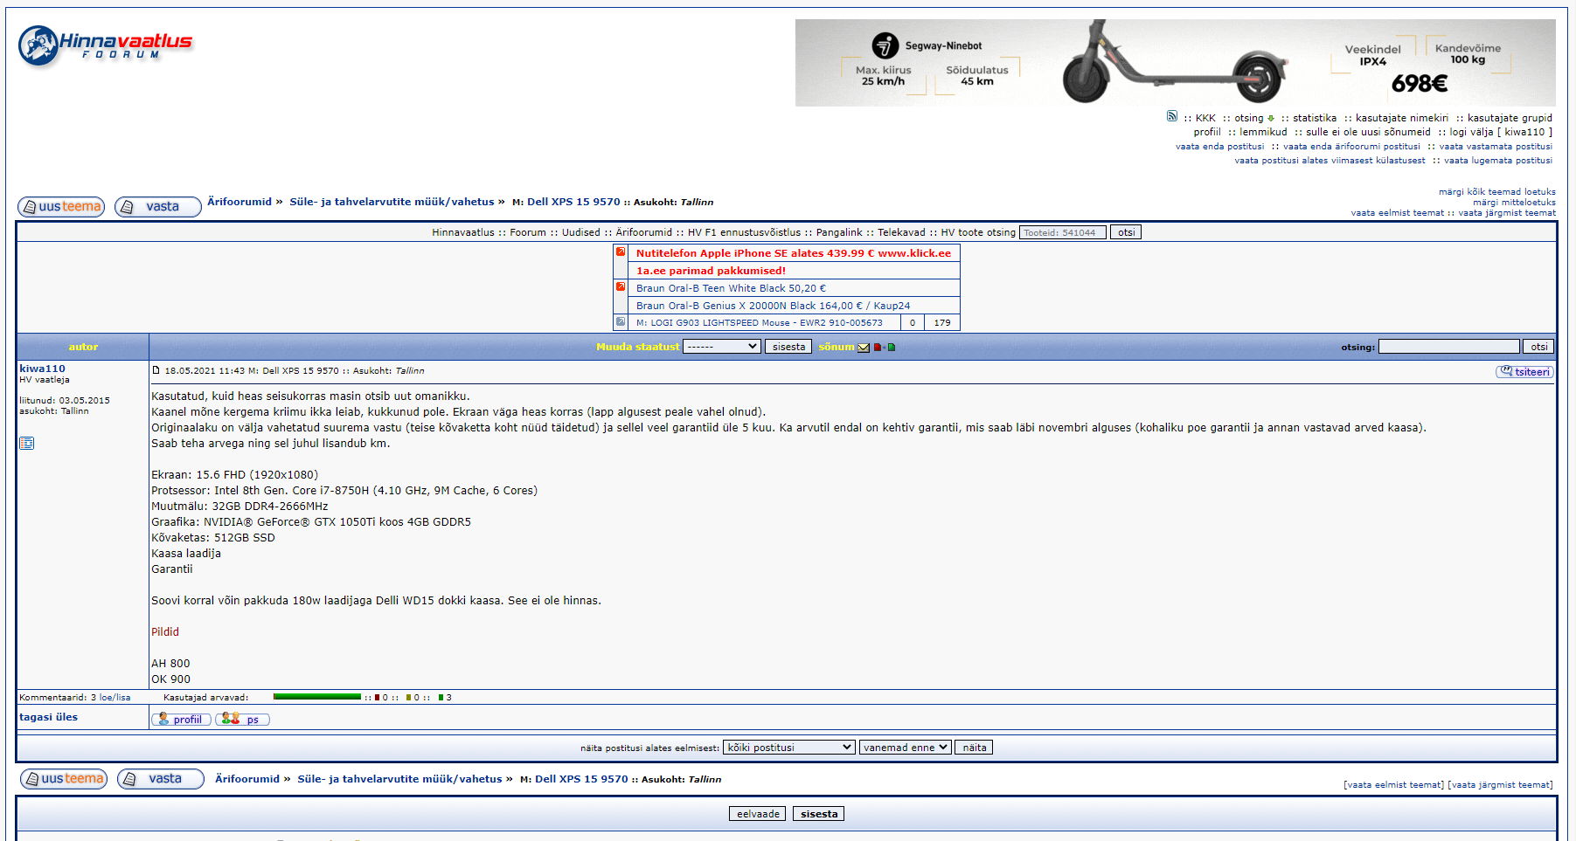This screenshot has height=841, width=1576.
Task: Click 'sulle ei ole uusi sõnumeid' link
Action: point(1368,132)
